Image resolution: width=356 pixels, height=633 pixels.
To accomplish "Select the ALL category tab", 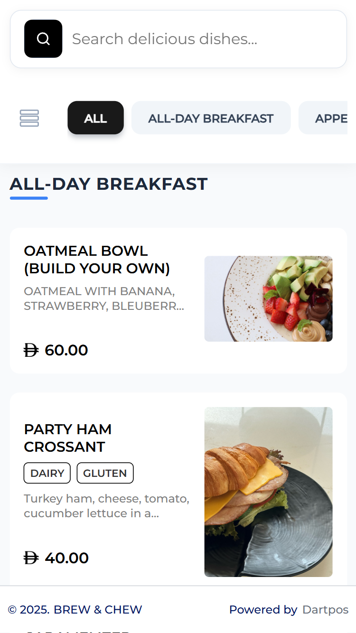I will (x=95, y=118).
